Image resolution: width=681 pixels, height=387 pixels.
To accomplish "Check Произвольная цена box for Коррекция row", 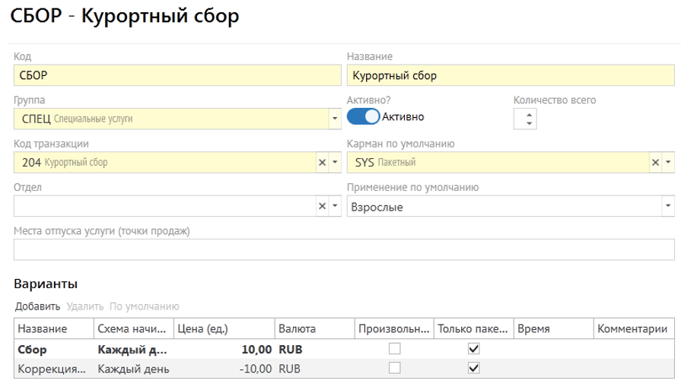I will pos(394,368).
